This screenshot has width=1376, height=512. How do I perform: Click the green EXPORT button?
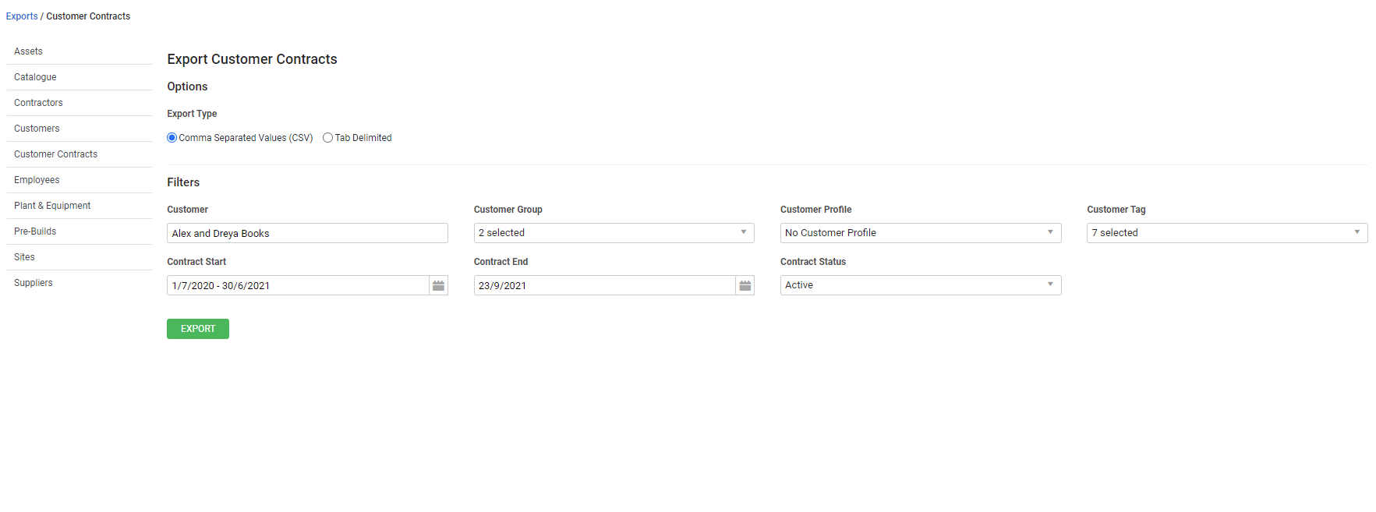(198, 329)
